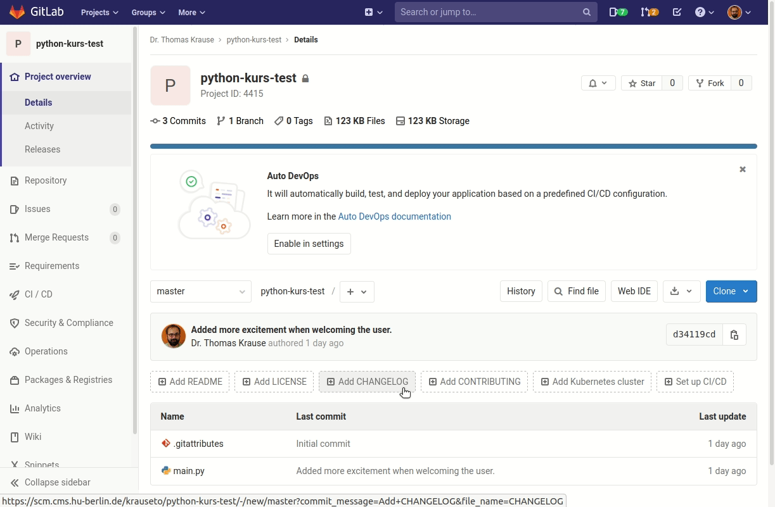Open Wiki in the sidebar

tap(33, 437)
